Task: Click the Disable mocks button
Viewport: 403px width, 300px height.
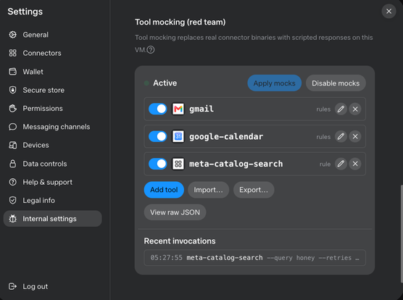Action: 336,83
